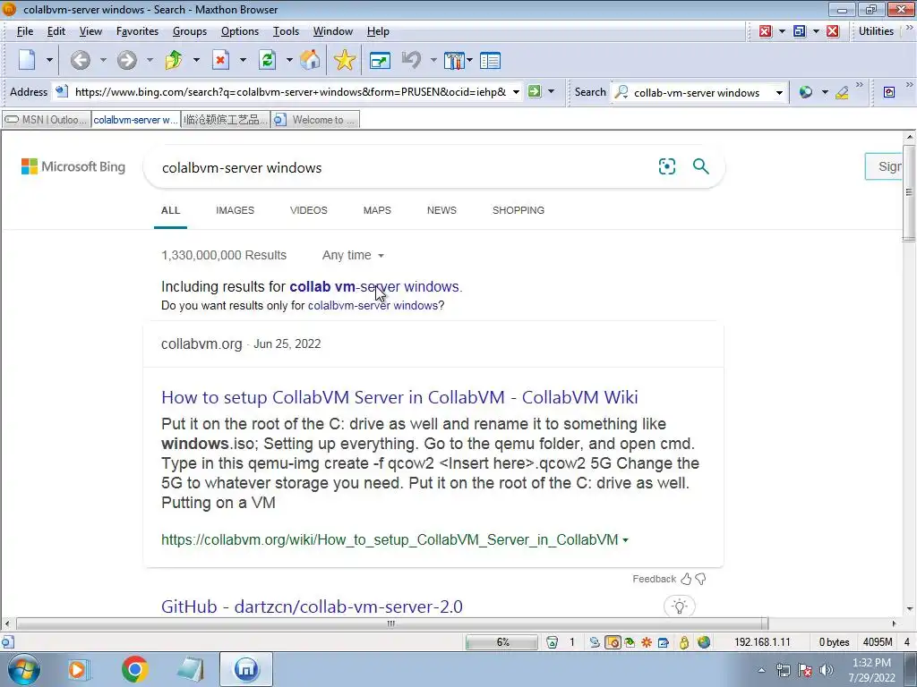Screen dimensions: 917x687
Task: Click the 6% progress bar in status bar
Action: point(501,642)
